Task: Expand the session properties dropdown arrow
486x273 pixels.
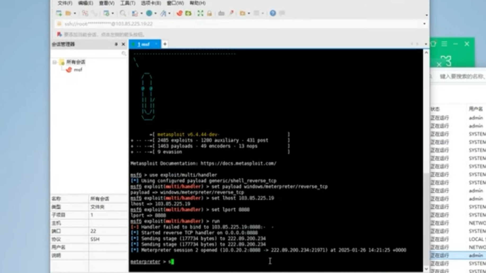Action: [113, 13]
